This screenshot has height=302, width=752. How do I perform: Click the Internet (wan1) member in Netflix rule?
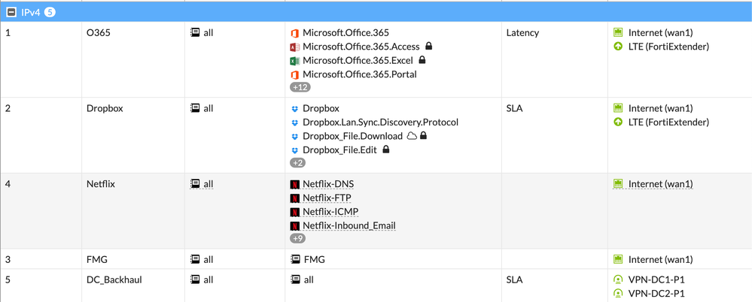(x=660, y=184)
